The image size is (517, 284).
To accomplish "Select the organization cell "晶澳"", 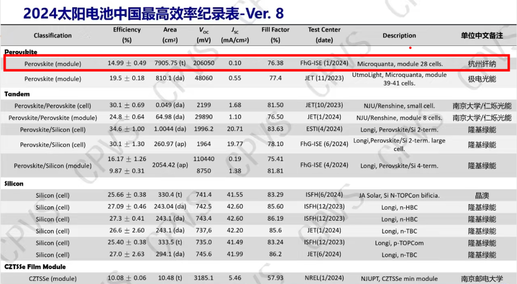I will 482,196.
